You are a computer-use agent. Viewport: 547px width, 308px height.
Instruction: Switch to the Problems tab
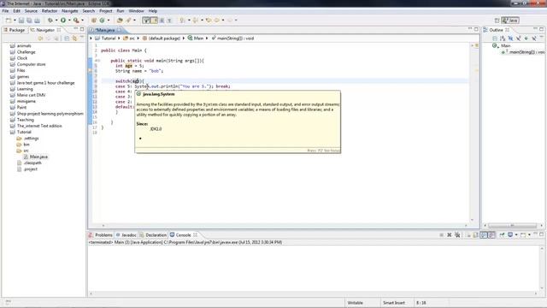[101, 235]
